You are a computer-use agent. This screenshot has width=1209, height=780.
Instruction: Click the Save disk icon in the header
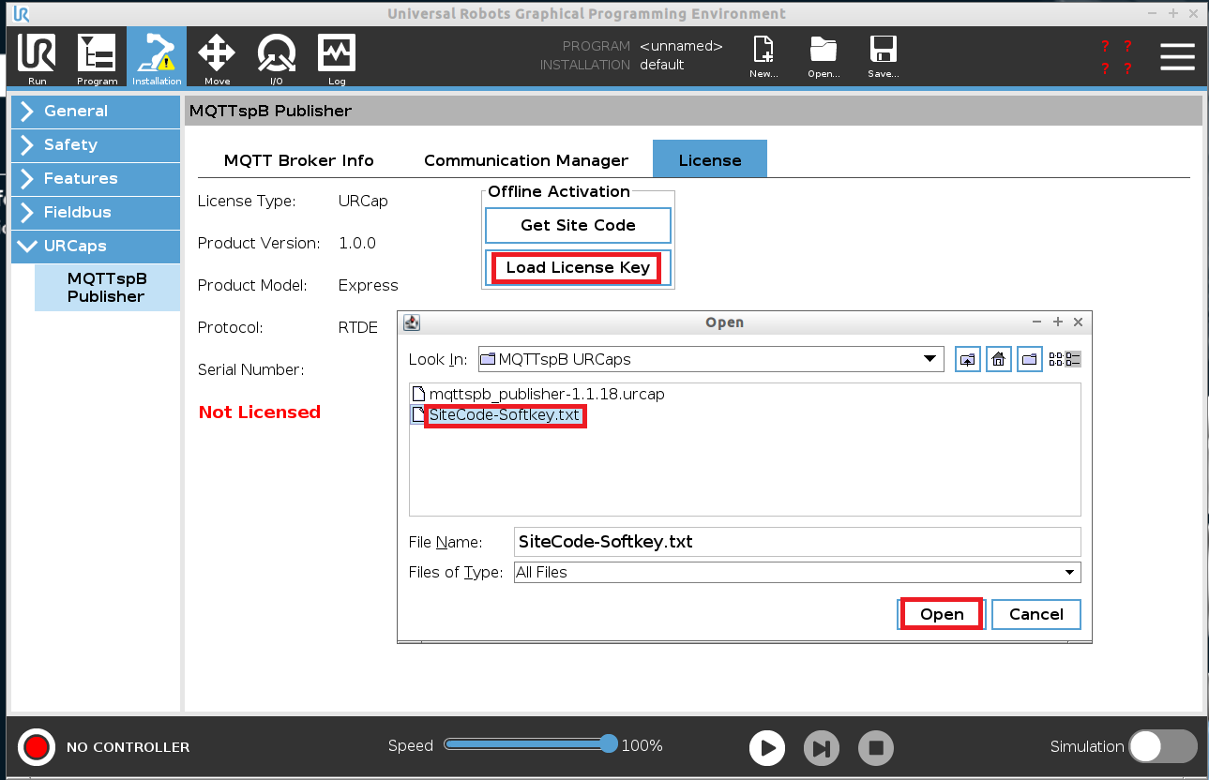click(x=884, y=58)
